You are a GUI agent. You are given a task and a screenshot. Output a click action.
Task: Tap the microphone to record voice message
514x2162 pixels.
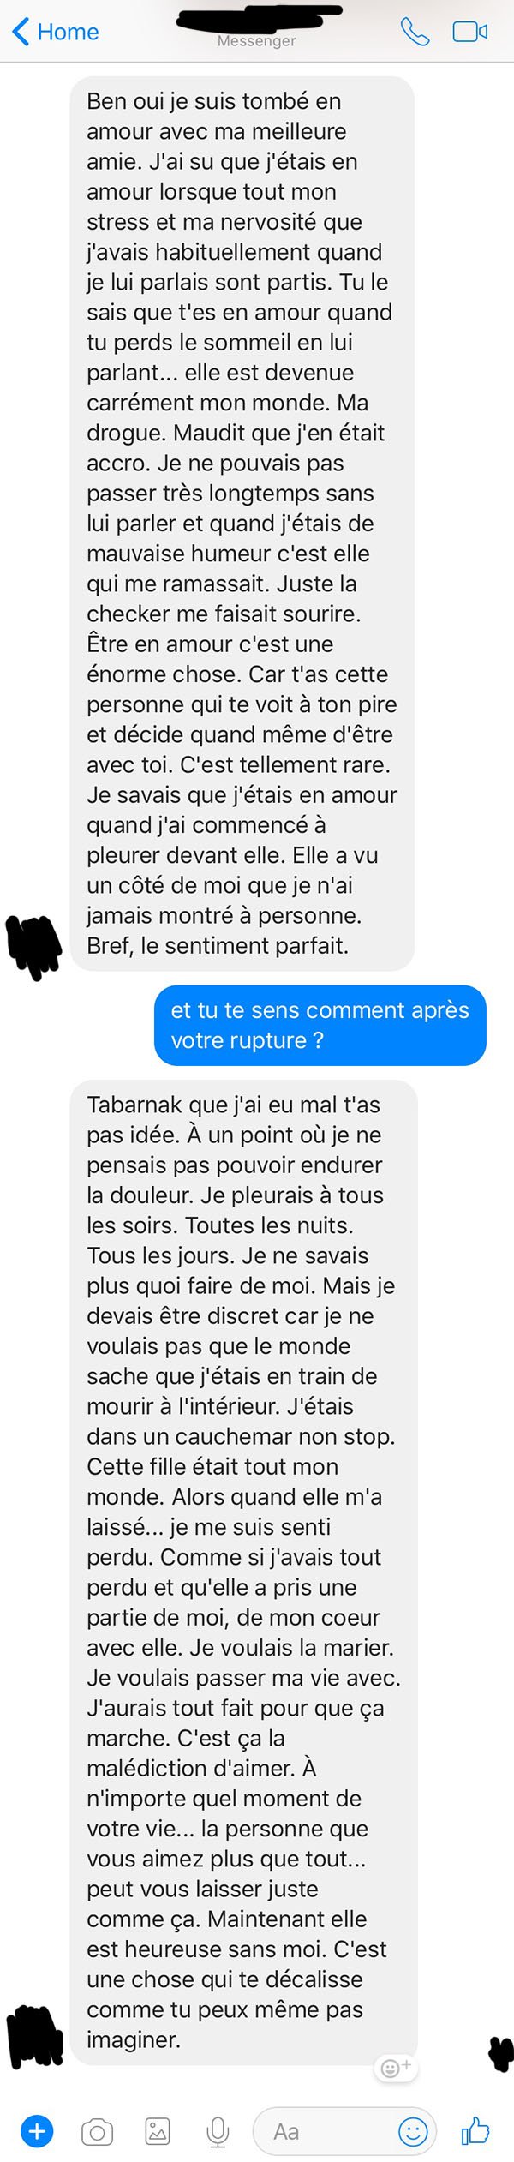click(x=218, y=2131)
